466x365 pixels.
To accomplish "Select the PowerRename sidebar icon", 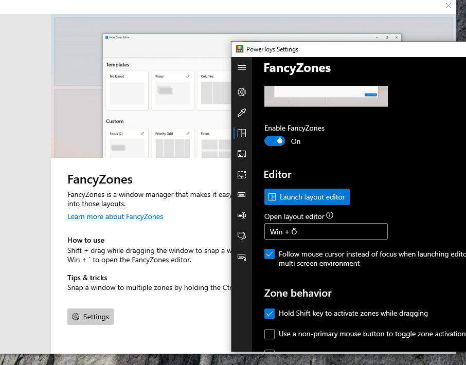I will tap(242, 215).
